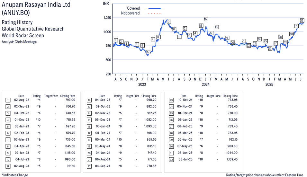Click the Closing Price header of the third table
The image size is (307, 177).
click(x=230, y=96)
